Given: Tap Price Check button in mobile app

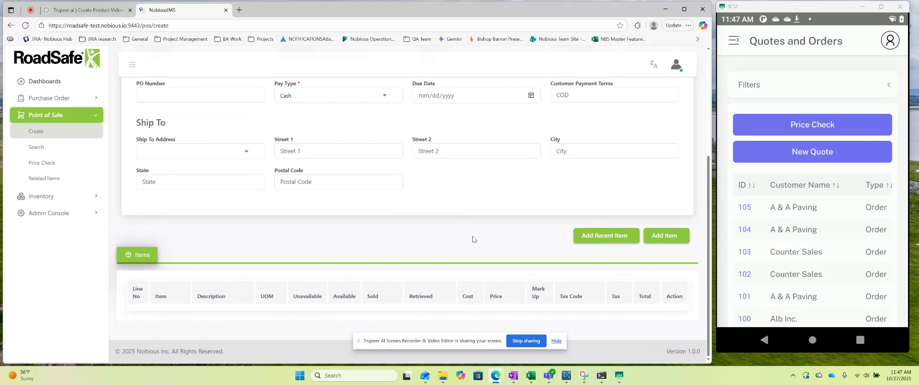Looking at the screenshot, I should [x=812, y=125].
